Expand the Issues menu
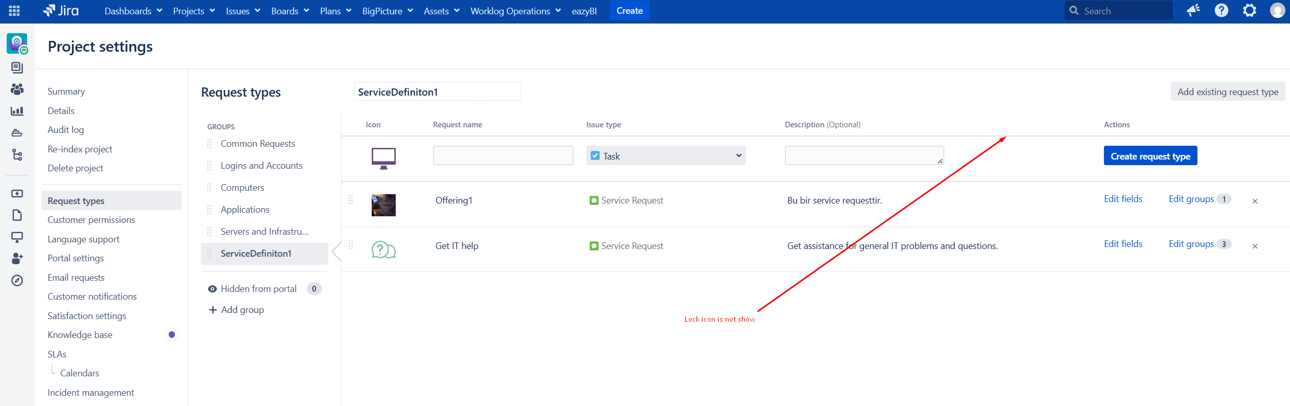 (243, 11)
